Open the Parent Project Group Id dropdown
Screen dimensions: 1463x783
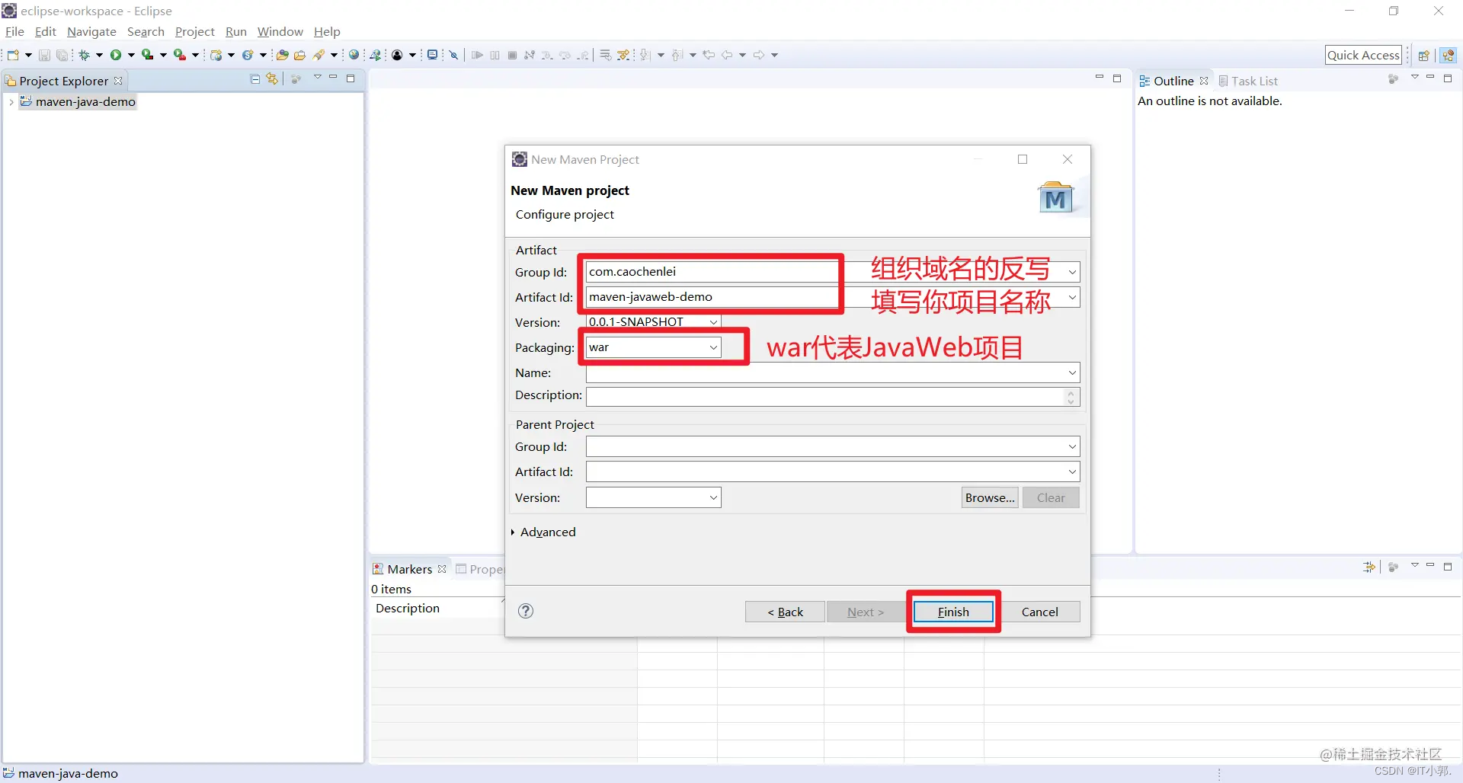(x=1072, y=446)
